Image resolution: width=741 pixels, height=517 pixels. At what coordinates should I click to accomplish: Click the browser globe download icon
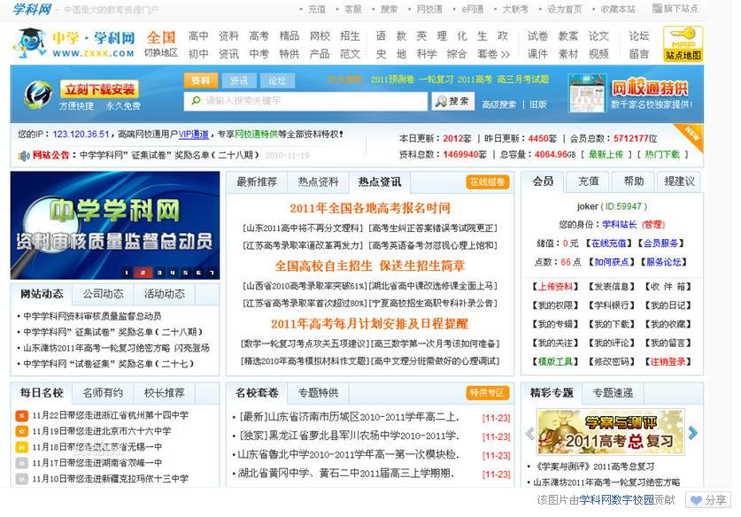pyautogui.click(x=38, y=95)
